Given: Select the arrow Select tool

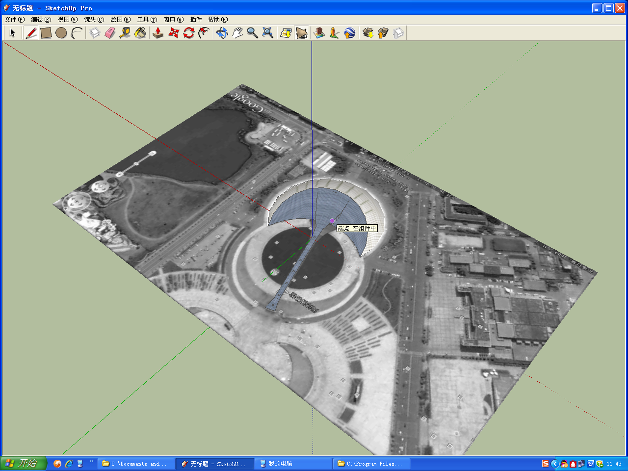Looking at the screenshot, I should click(x=12, y=33).
